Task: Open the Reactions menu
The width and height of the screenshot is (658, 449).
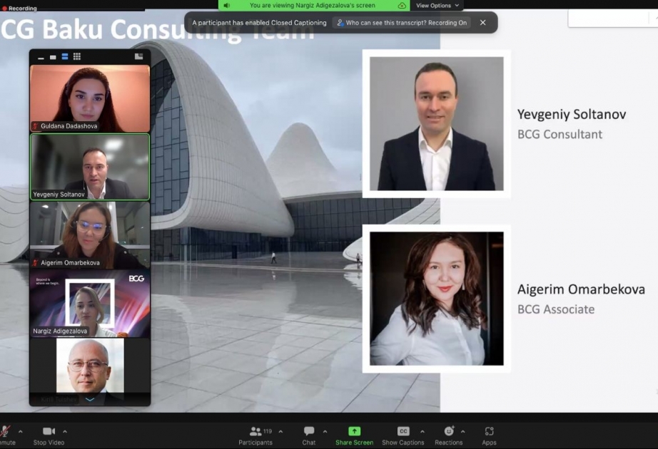Action: [449, 435]
